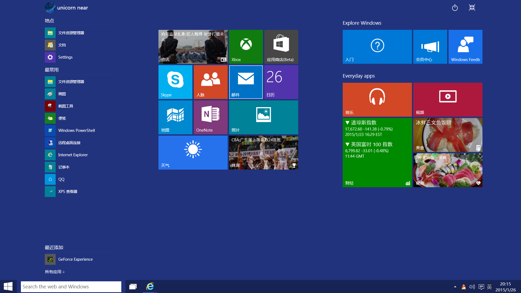The image size is (521, 293).
Task: Open the 音乐 music tile
Action: (377, 100)
